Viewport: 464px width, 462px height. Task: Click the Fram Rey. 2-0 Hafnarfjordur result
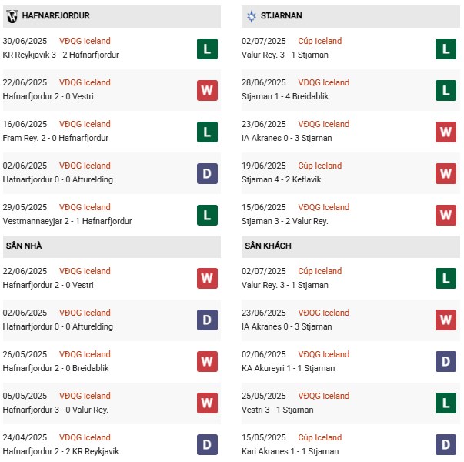pyautogui.click(x=55, y=138)
